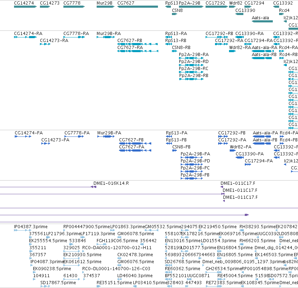The image size is (298, 288).
Task: Select the RpS13-RB transcript label
Action: 176,41
